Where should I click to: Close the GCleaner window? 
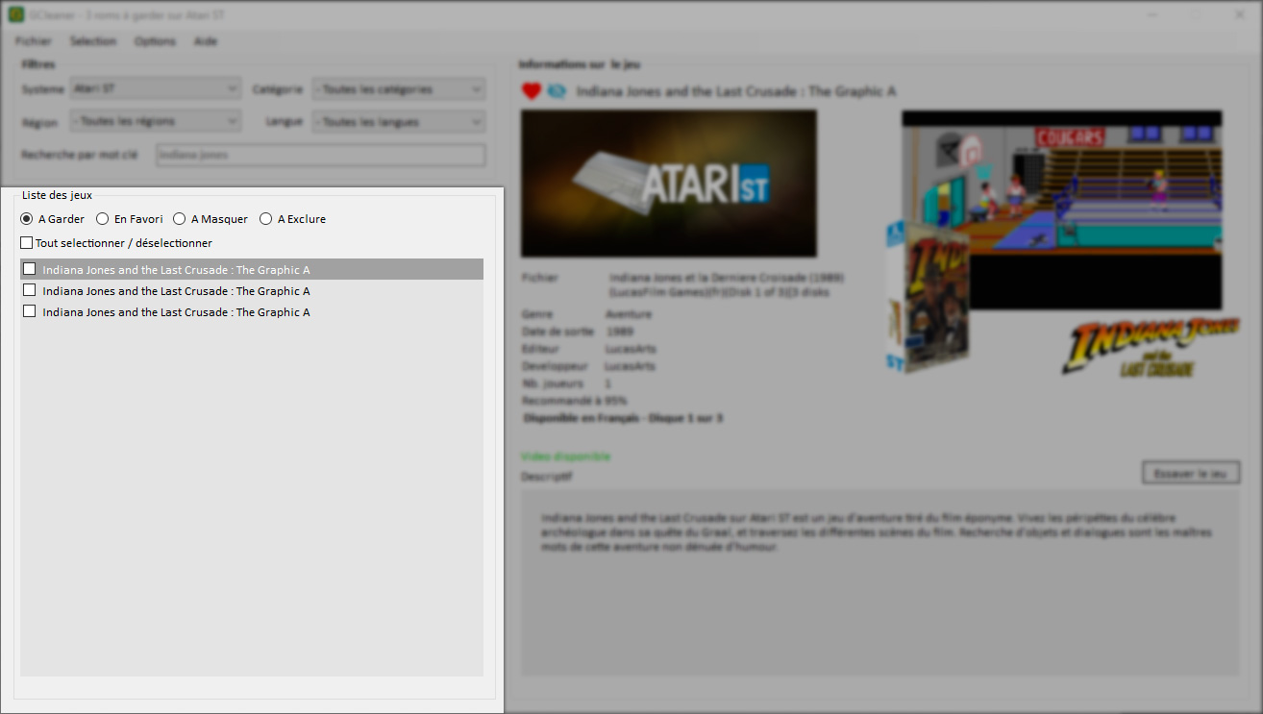(x=1240, y=15)
